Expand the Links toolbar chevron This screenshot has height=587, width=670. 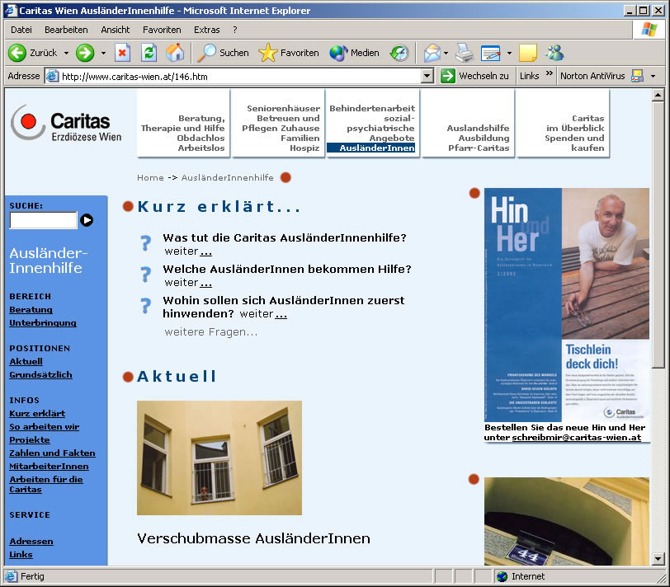[549, 73]
